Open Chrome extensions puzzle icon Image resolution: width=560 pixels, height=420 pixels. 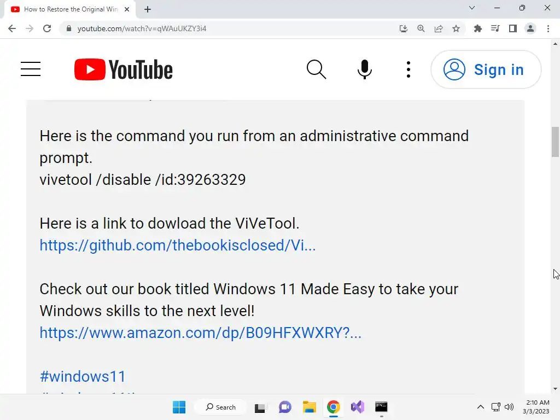click(x=477, y=28)
